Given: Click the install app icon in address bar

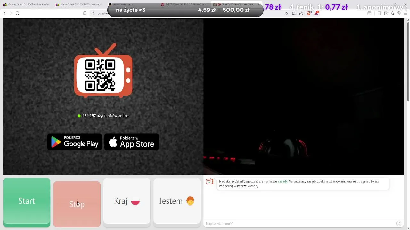Looking at the screenshot, I should point(294,13).
